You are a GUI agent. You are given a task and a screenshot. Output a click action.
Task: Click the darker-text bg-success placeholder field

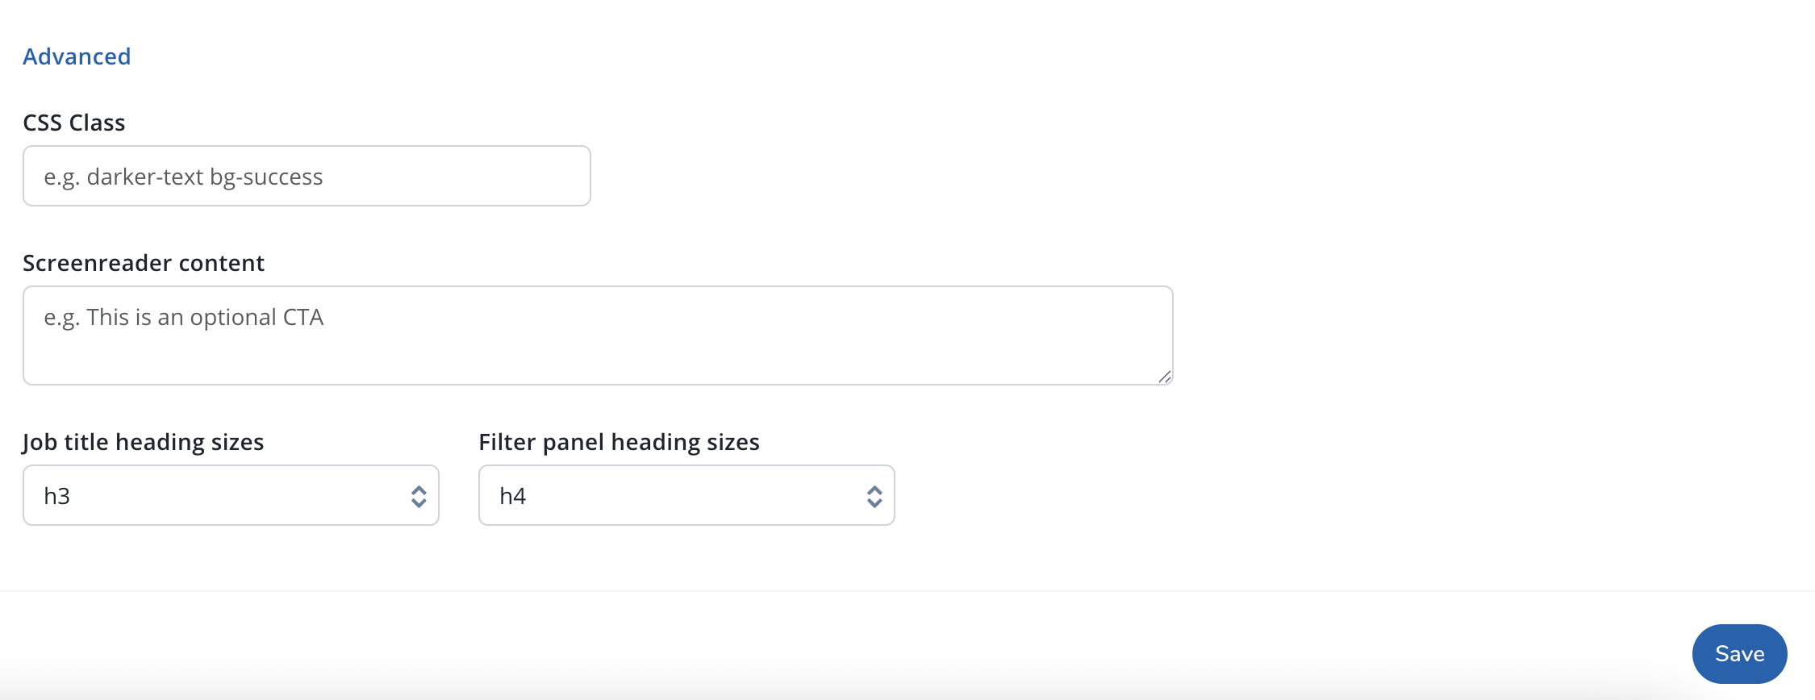[x=307, y=176]
